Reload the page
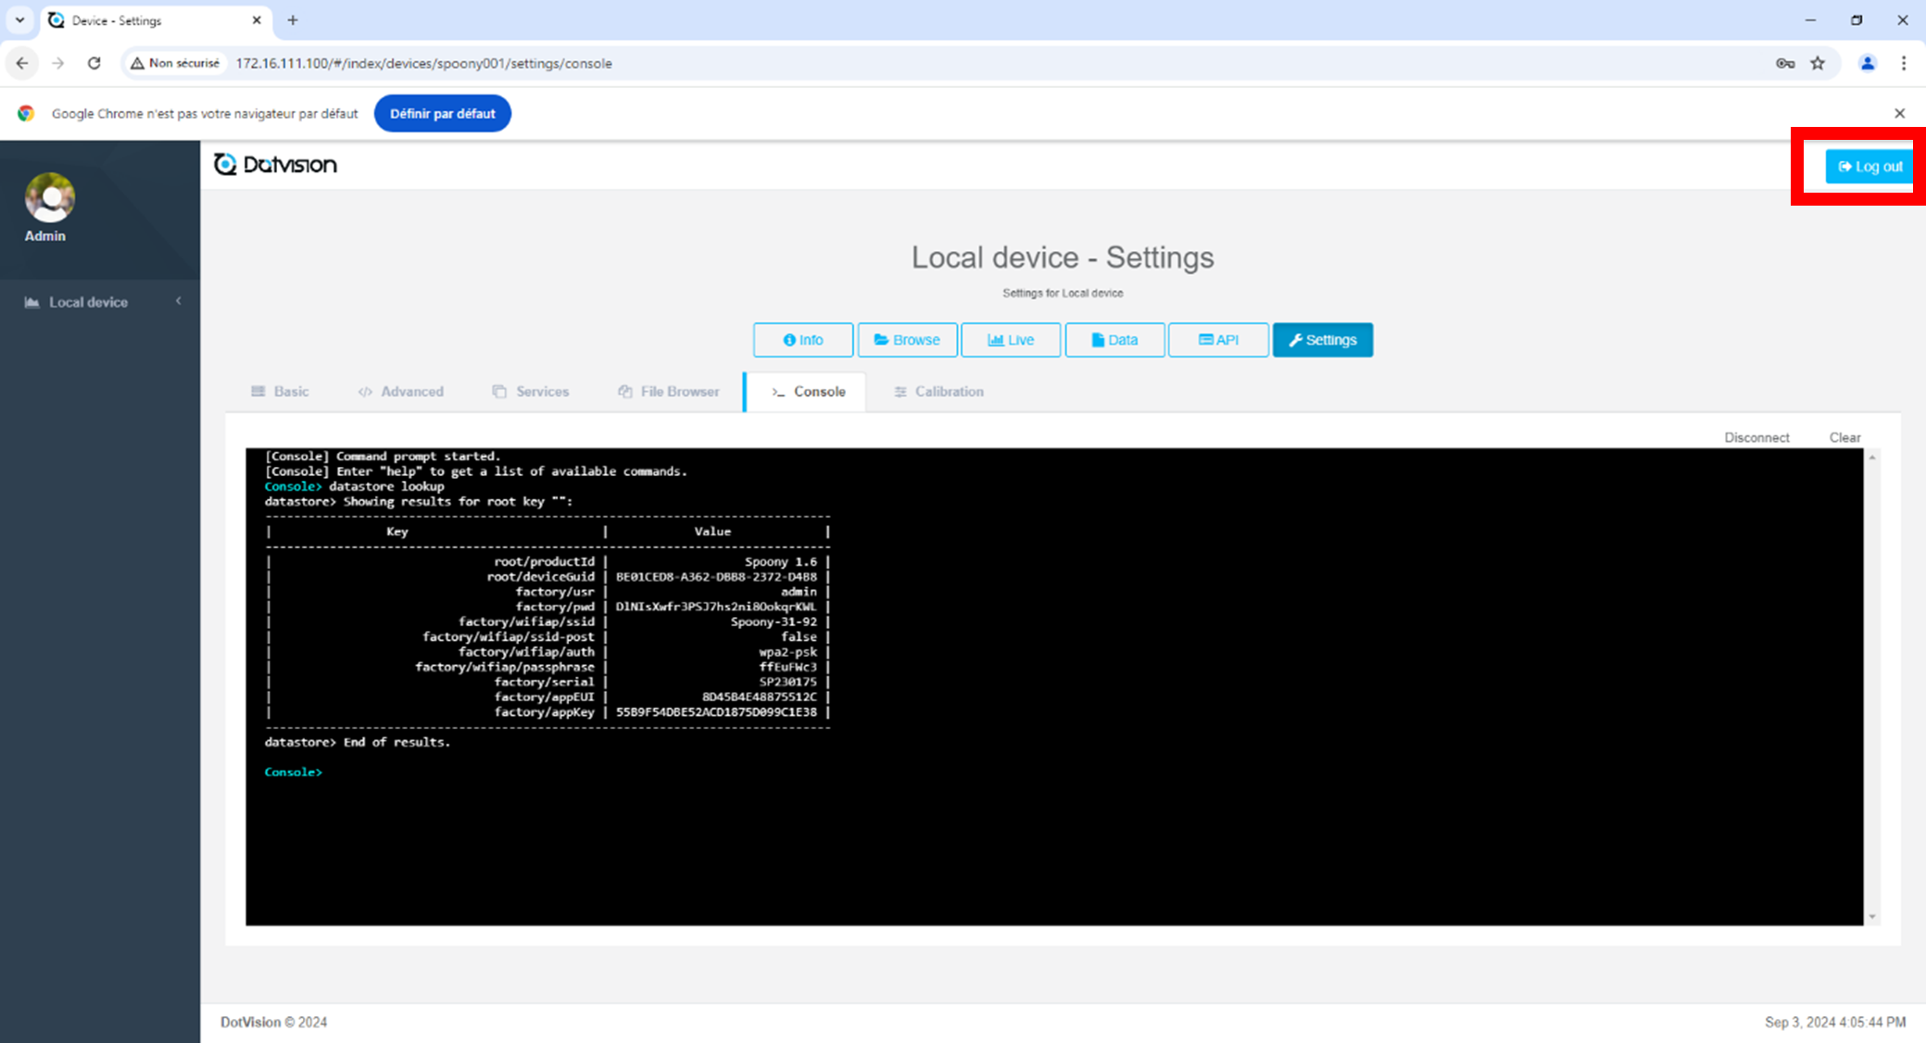 point(94,63)
